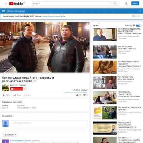Click the search magnifier button
The image size is (143, 143).
coord(115,4)
